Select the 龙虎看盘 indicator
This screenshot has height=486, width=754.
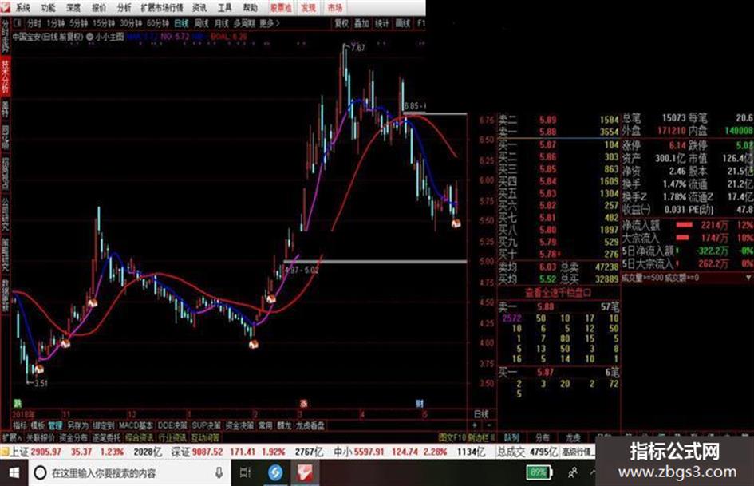(310, 425)
